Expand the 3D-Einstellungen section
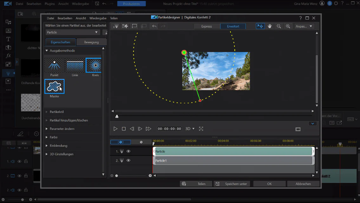The height and width of the screenshot is (203, 360). [47, 154]
